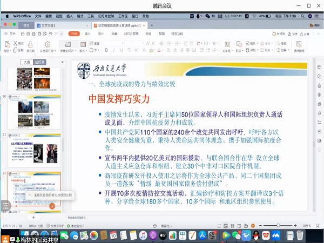Screen dimensions: 324x243
Task: Click the orange add-slide plus on thumbnail 22
Action: (x=52, y=206)
